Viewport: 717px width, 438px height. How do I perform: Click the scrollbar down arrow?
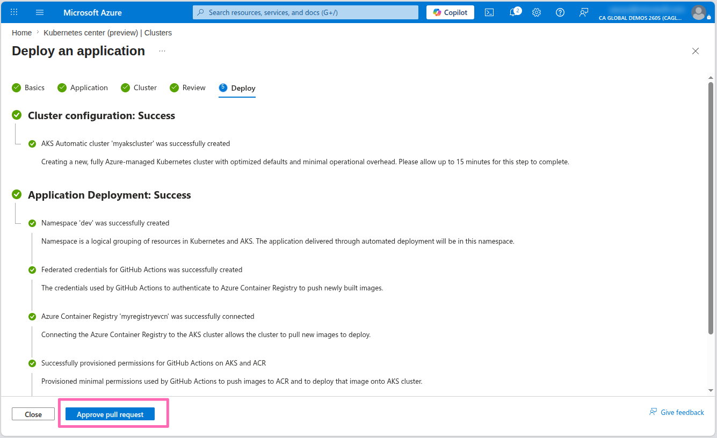(711, 390)
